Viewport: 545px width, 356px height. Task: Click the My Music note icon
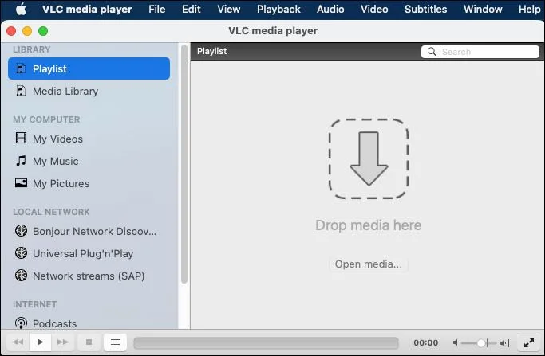pyautogui.click(x=21, y=160)
